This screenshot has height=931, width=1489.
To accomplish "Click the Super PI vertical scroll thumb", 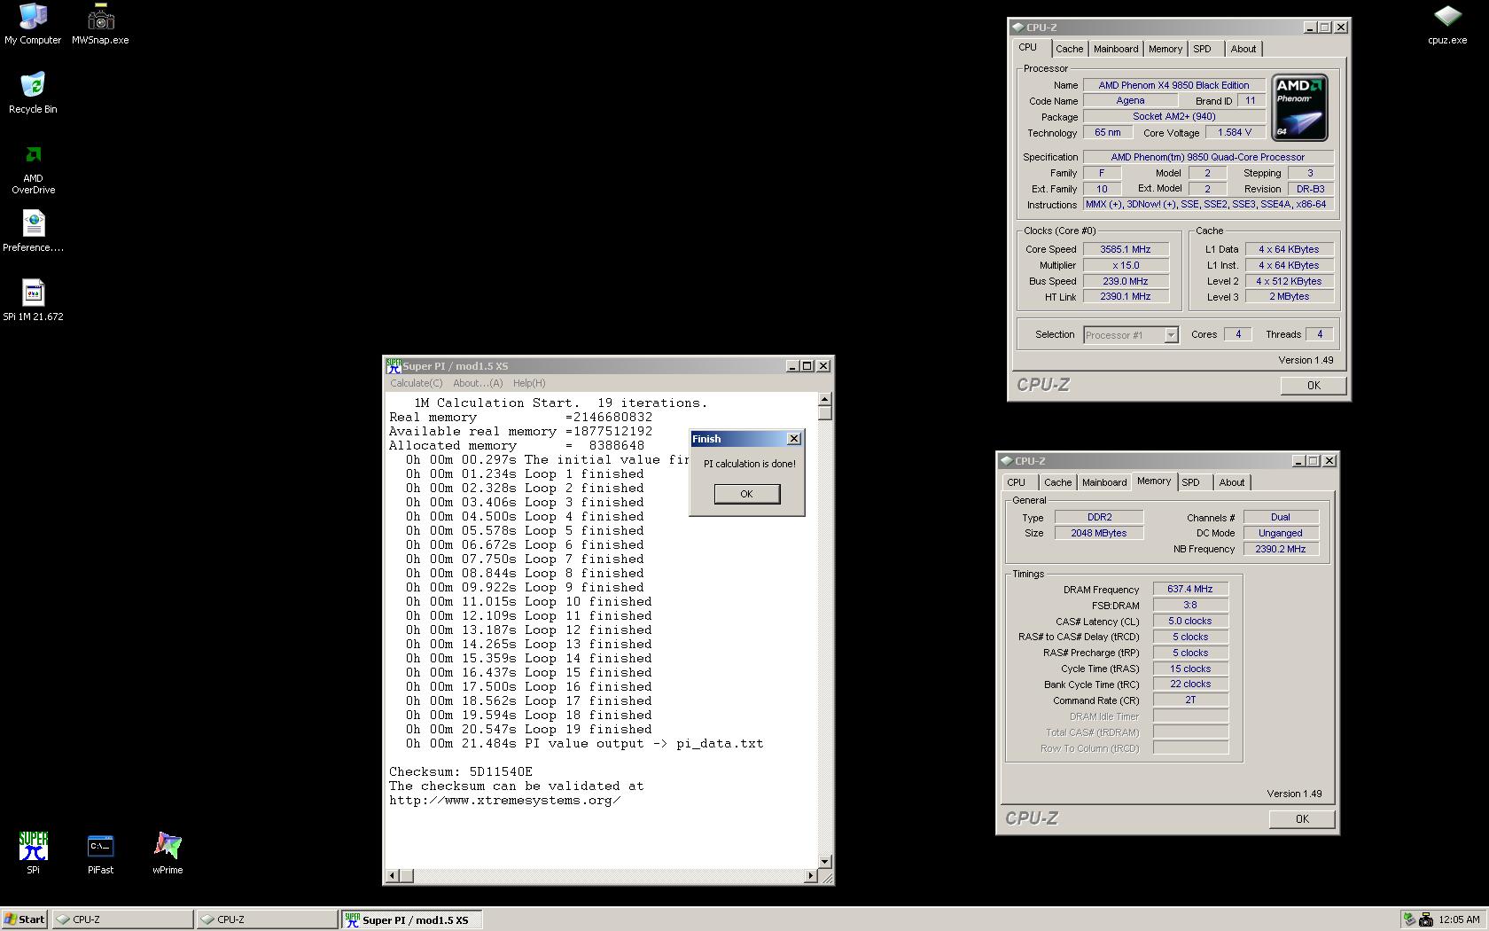I will click(825, 412).
